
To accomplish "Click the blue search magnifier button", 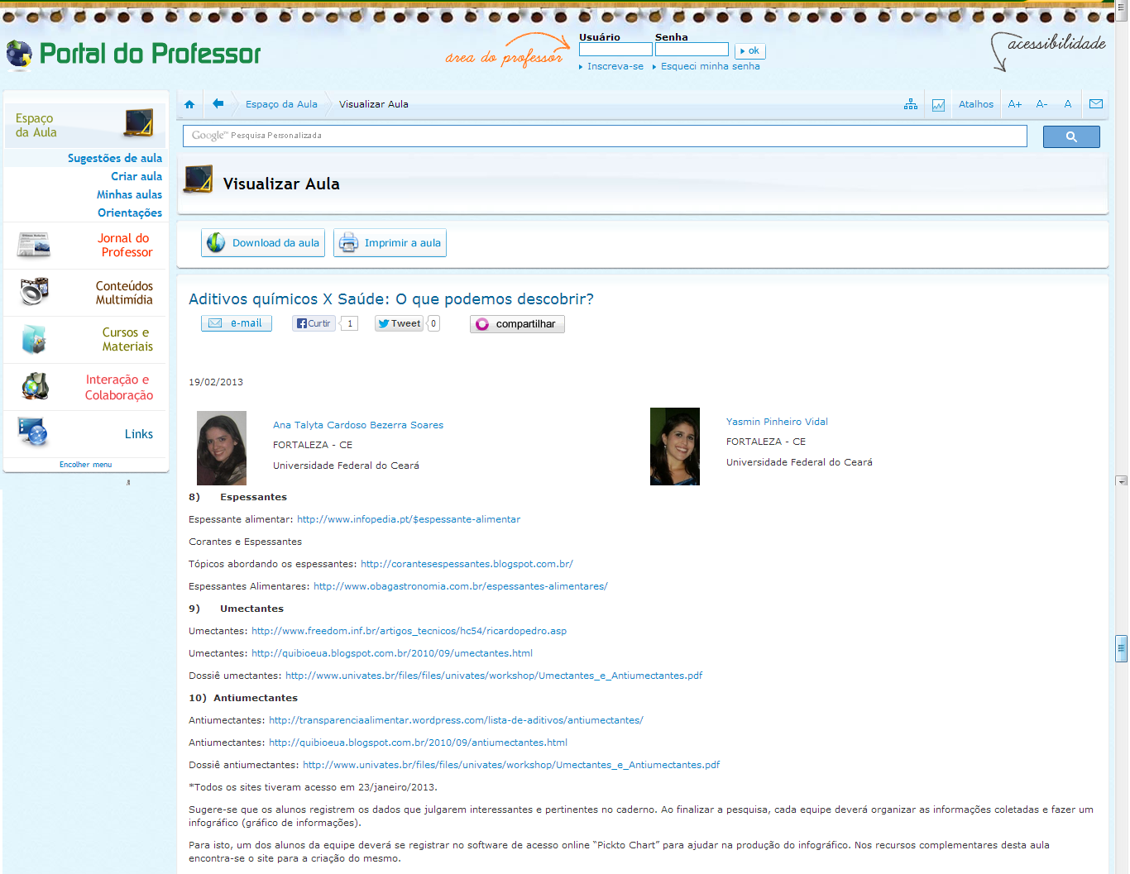I will pyautogui.click(x=1070, y=136).
